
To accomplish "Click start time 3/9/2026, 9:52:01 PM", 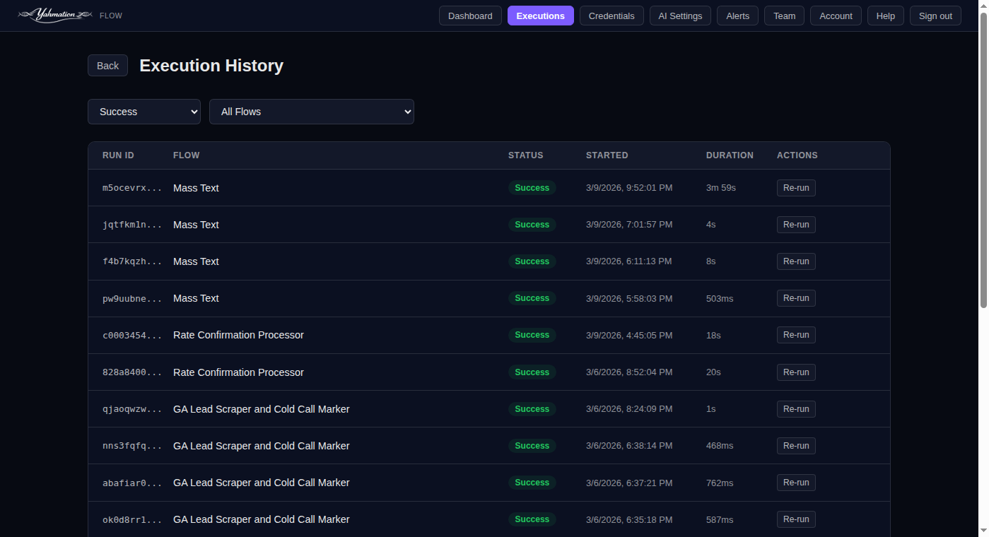I will [x=629, y=188].
